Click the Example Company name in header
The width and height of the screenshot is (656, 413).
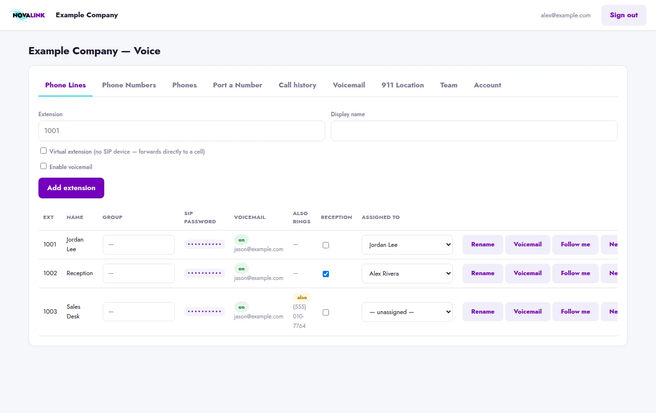point(87,15)
